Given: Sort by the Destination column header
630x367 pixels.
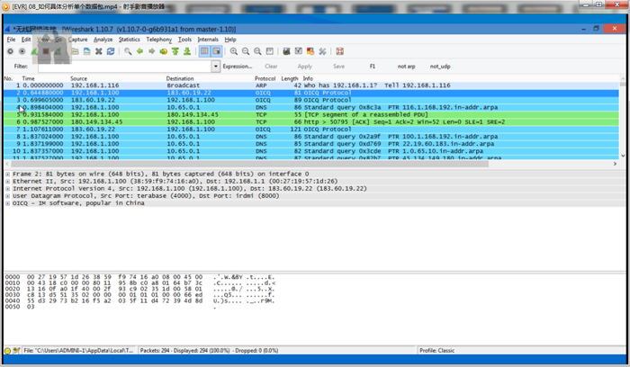Looking at the screenshot, I should coord(180,78).
